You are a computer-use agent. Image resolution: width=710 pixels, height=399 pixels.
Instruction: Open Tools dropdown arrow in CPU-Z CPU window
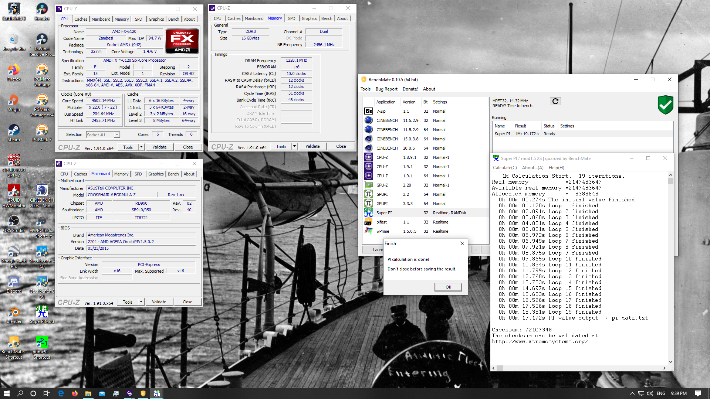point(141,147)
